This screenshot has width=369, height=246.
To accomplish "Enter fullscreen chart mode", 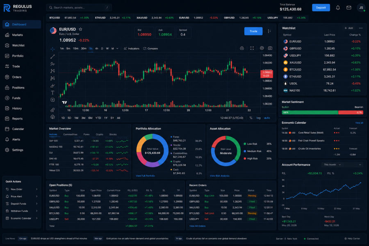I will (x=252, y=48).
